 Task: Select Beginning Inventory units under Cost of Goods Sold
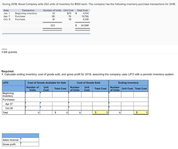pyautogui.click(x=75, y=95)
